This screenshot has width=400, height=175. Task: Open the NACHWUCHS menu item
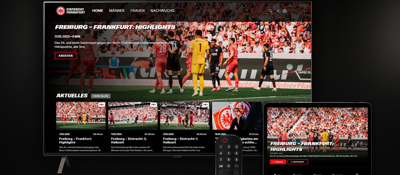point(162,11)
